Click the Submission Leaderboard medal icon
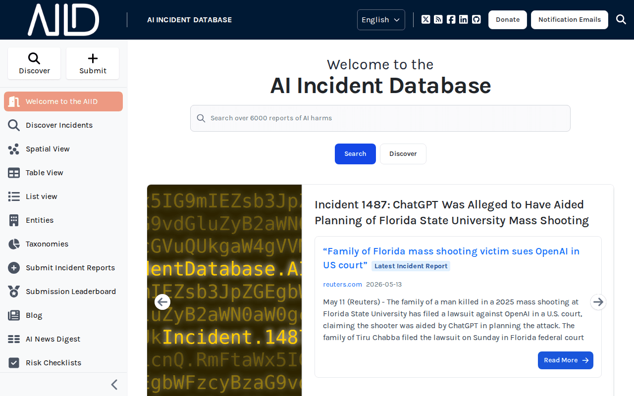Screen dimensions: 634x396 [14, 292]
